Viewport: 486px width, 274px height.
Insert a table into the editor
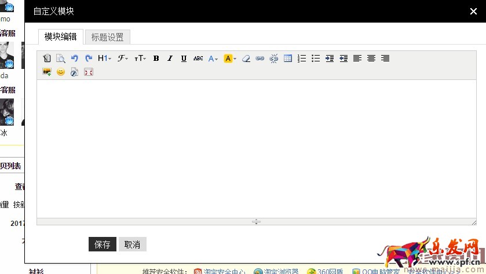pyautogui.click(x=288, y=59)
